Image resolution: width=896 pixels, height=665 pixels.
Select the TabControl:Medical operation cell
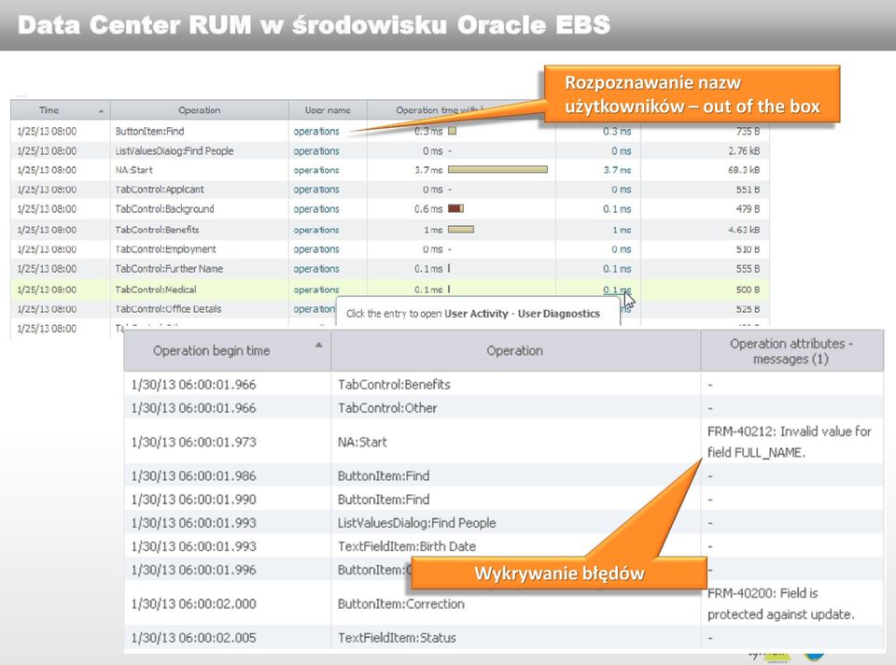click(156, 290)
